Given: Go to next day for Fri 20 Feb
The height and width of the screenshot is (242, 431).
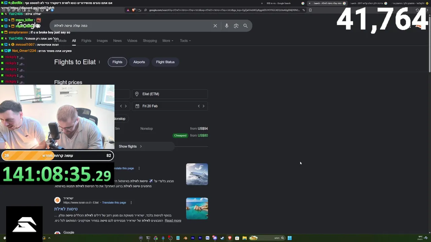Looking at the screenshot, I should 203,106.
